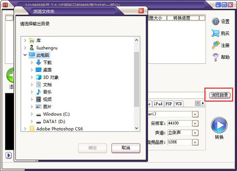Expand the 下载 folder node

coord(32,62)
